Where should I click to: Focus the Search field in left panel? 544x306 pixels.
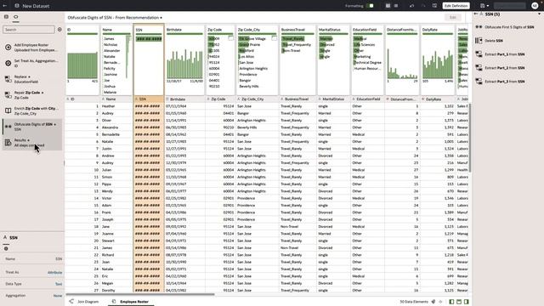point(28,30)
